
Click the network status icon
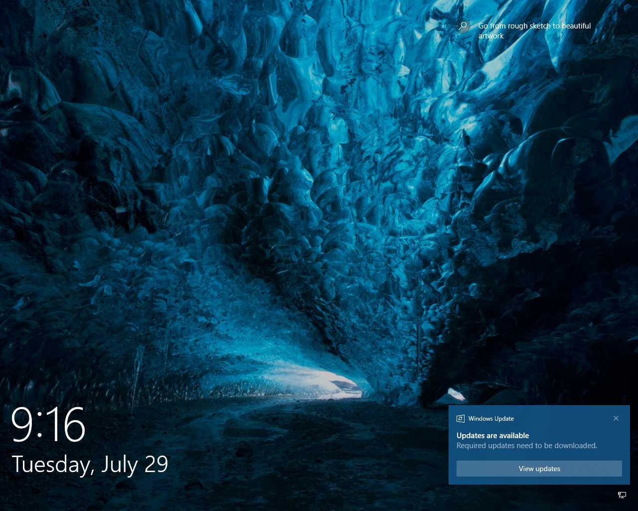[x=622, y=495]
